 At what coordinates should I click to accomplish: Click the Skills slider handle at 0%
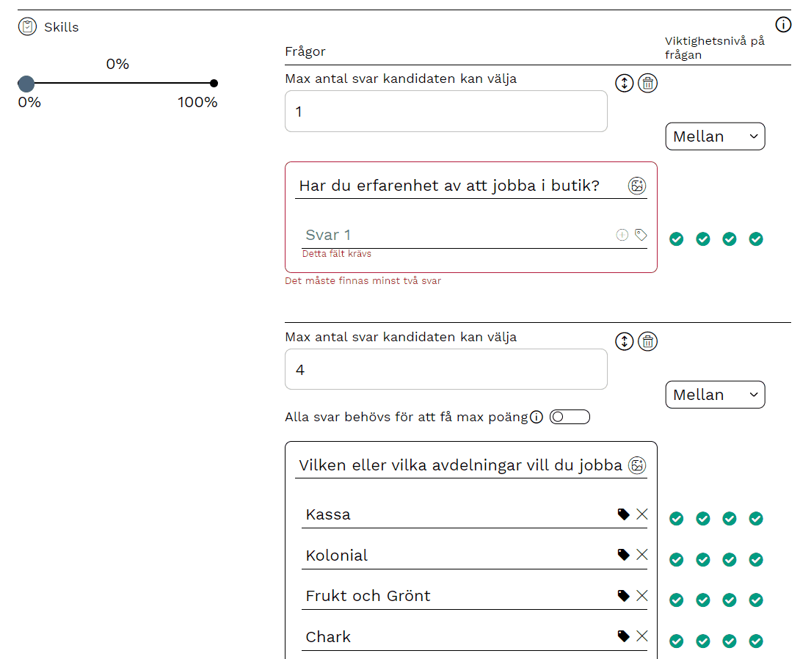(x=26, y=84)
